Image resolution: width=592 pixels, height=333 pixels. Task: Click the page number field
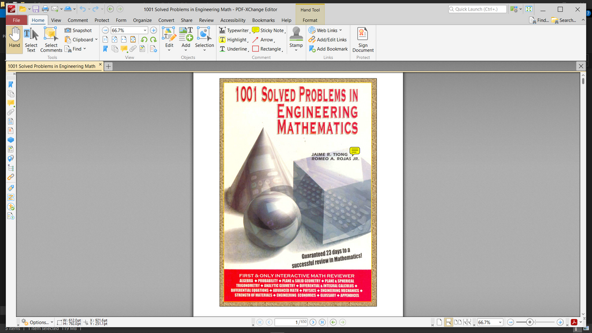pyautogui.click(x=291, y=322)
